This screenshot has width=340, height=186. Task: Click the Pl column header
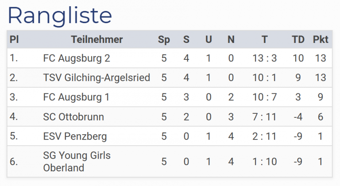[14, 39]
